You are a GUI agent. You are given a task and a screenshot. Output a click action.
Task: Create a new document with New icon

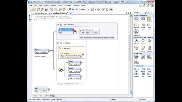(x=31, y=9)
